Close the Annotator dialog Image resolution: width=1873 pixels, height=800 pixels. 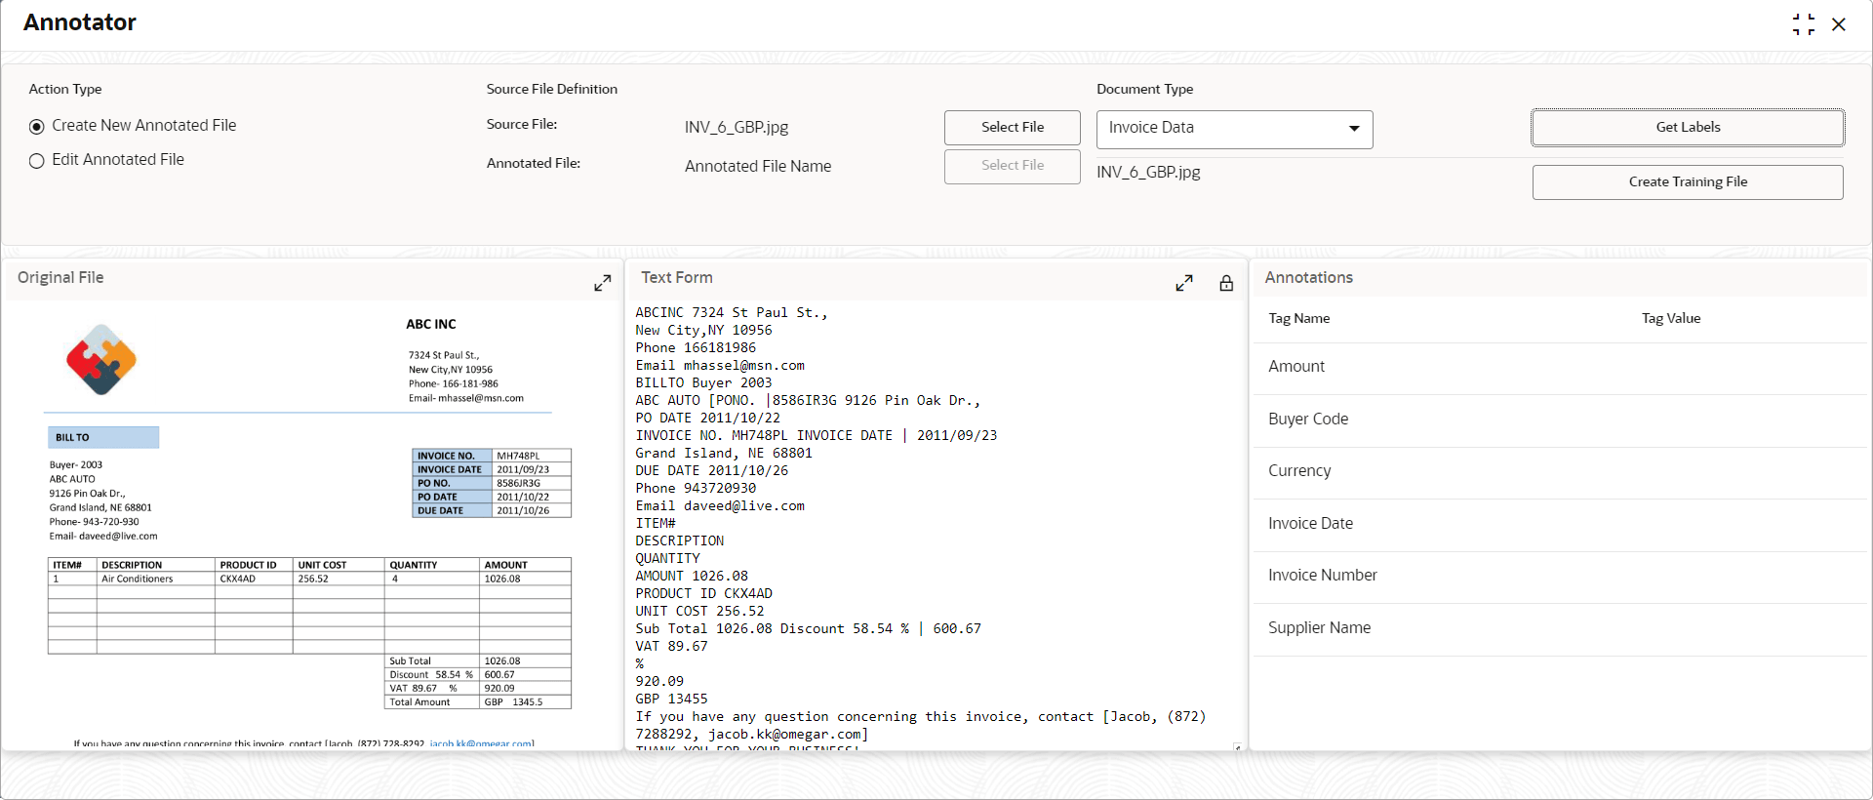pos(1839,24)
